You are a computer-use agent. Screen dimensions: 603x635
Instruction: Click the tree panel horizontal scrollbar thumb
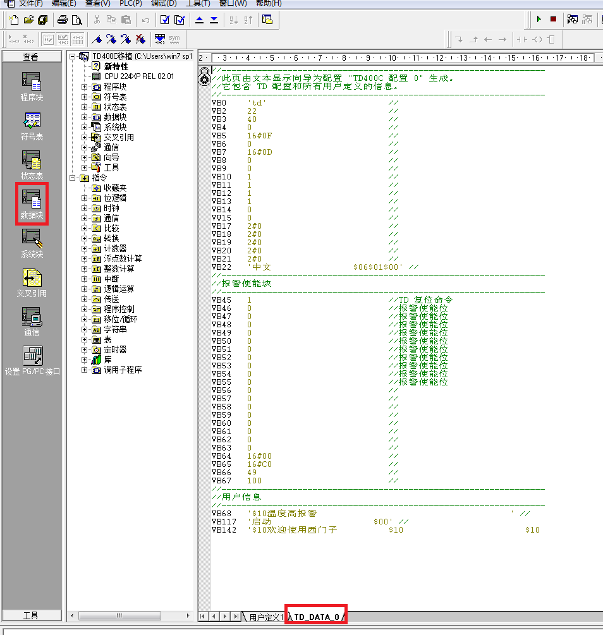(119, 615)
